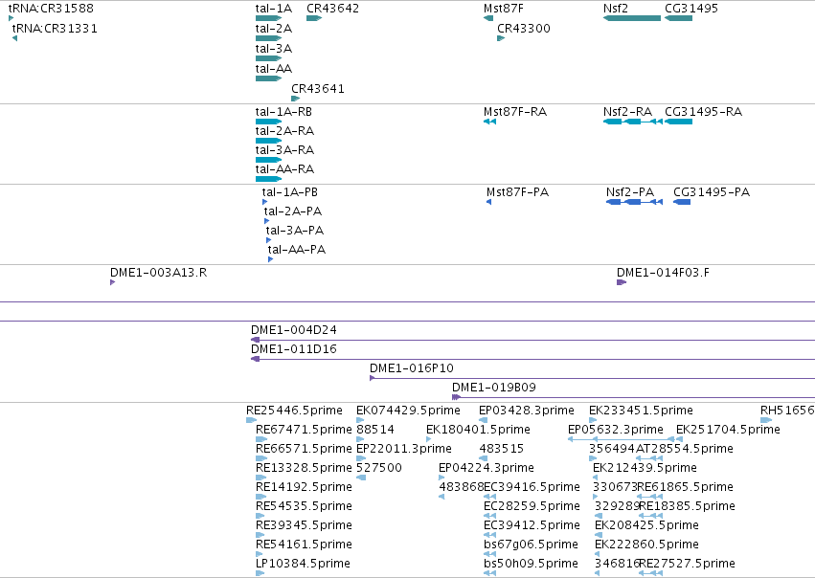Select the tal-2A gene arrow glyph
Screen dimensions: 815x578
268,38
